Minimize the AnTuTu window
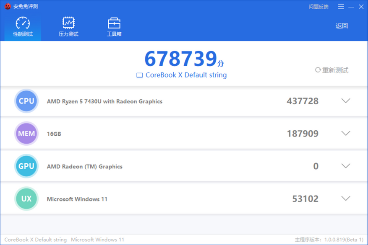 pyautogui.click(x=351, y=7)
